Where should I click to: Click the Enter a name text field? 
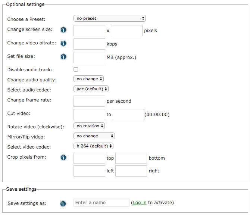click(x=101, y=203)
